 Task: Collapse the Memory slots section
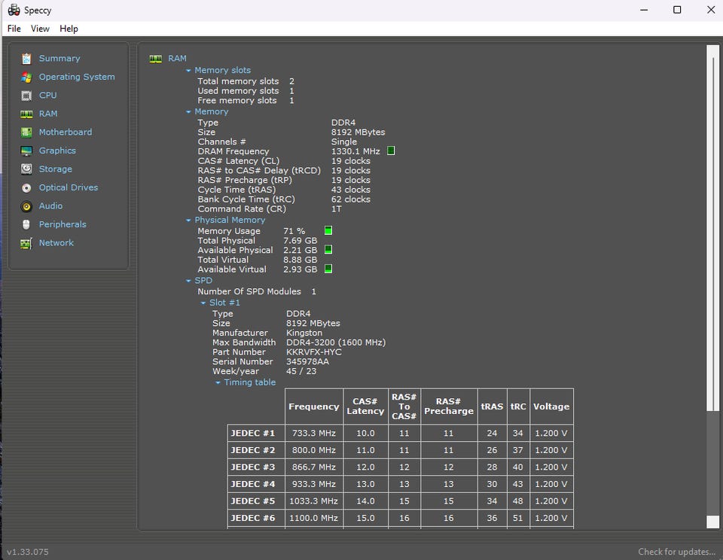tap(188, 71)
